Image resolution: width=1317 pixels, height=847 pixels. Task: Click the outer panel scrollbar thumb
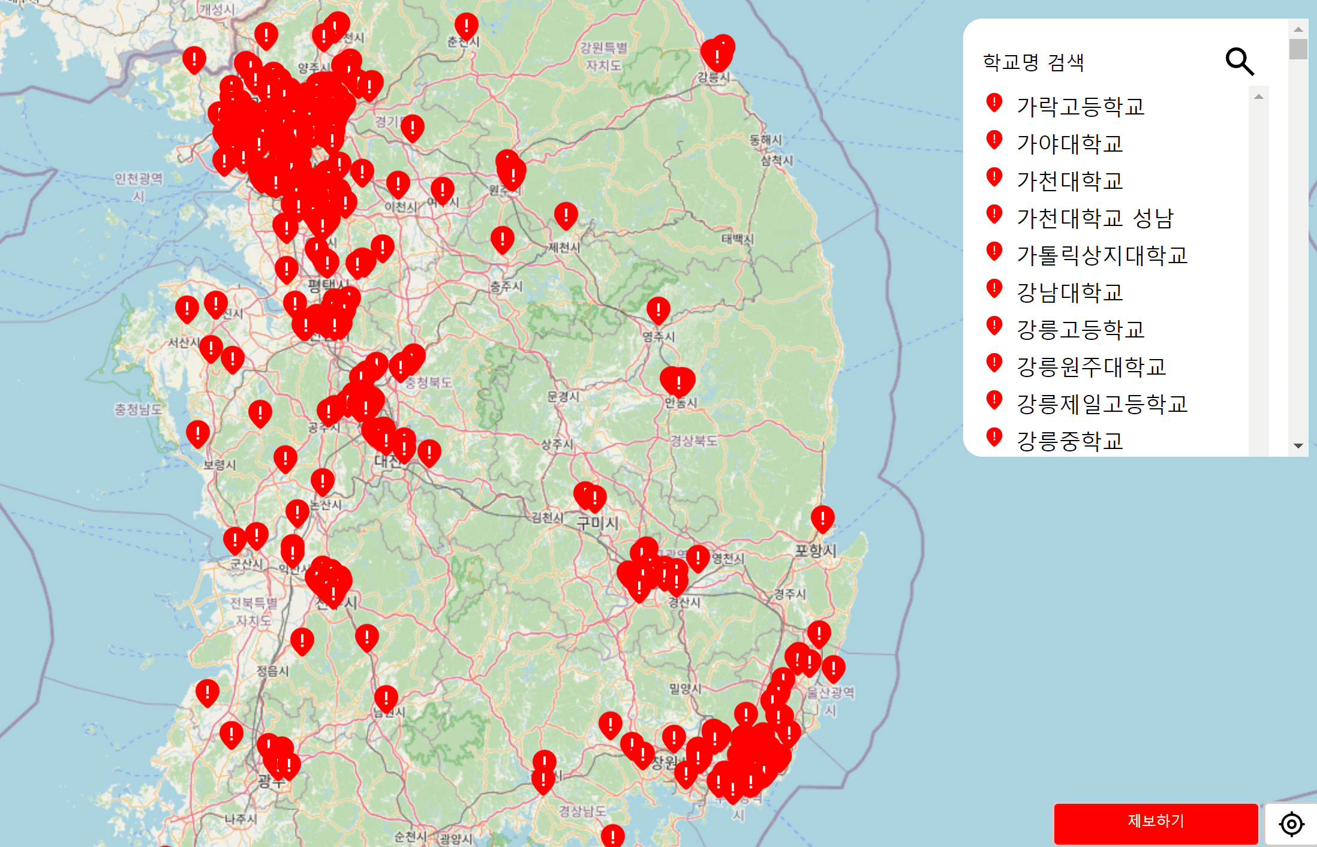[x=1298, y=49]
